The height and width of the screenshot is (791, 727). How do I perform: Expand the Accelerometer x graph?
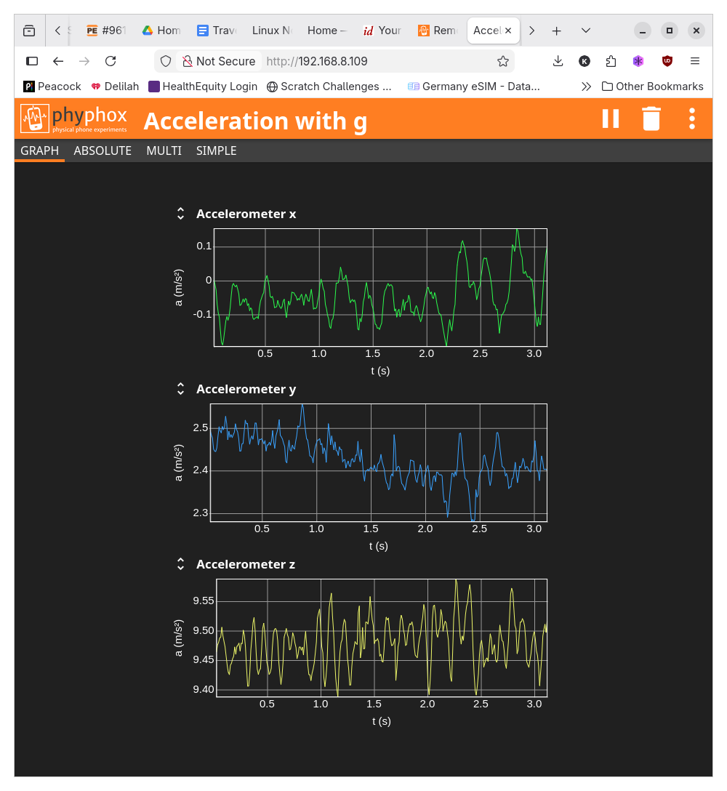point(181,214)
